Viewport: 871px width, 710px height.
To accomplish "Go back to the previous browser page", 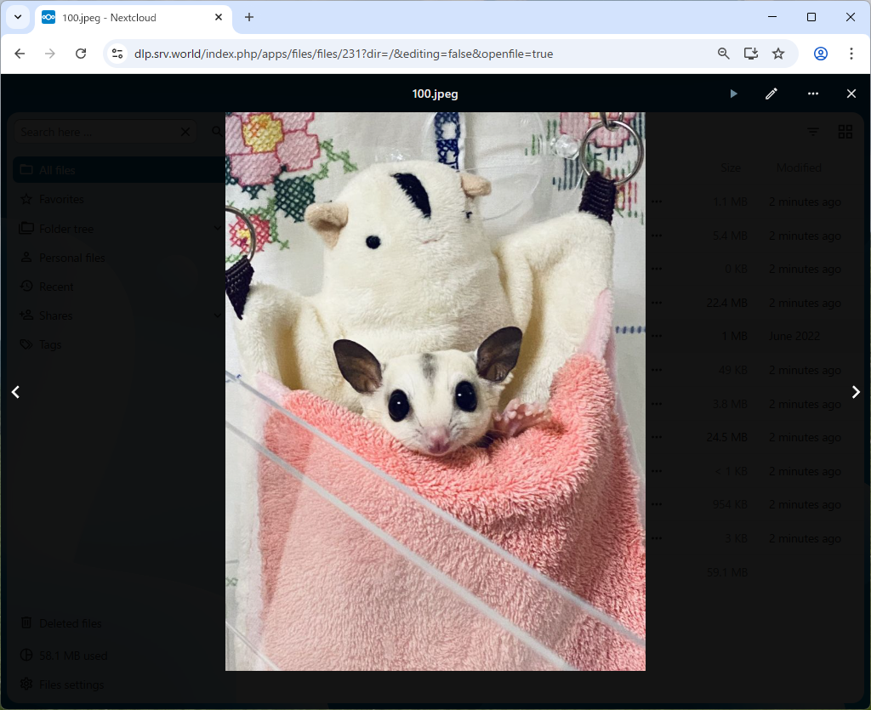I will pos(20,54).
